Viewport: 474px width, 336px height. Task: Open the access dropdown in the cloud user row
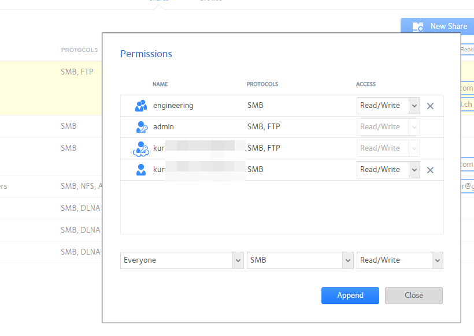coord(388,148)
